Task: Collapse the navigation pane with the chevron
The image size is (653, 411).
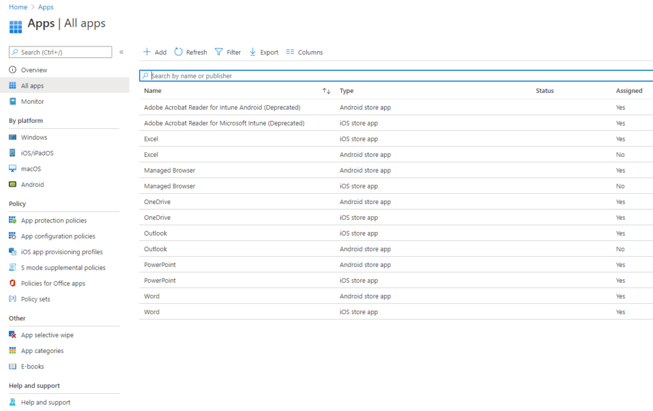Action: pos(121,52)
